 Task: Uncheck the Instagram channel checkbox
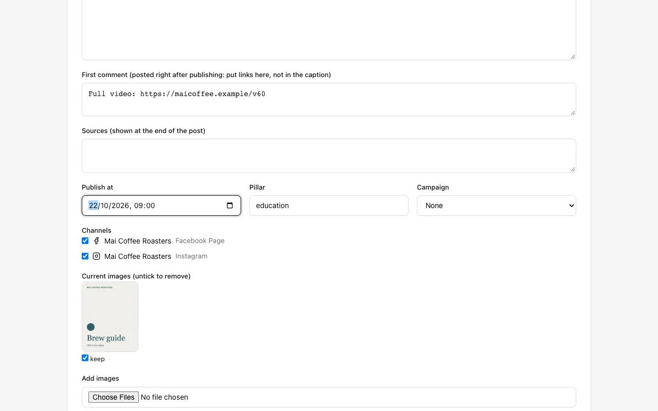click(85, 256)
